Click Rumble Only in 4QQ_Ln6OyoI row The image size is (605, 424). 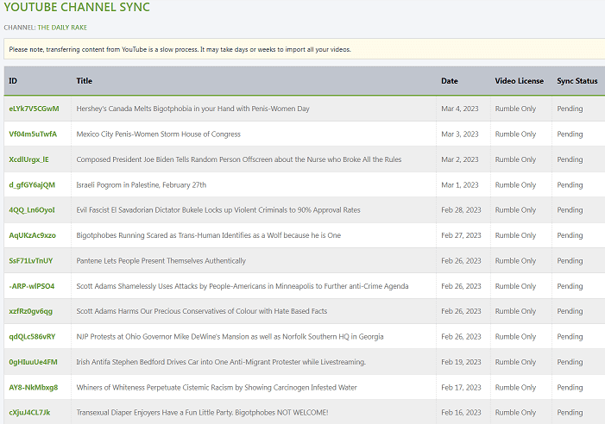coord(515,210)
